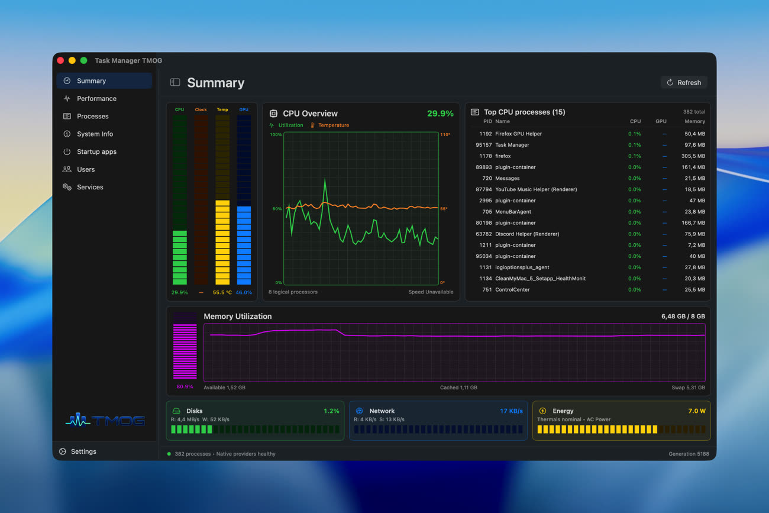Click the "8 logical processors" text

tap(293, 292)
